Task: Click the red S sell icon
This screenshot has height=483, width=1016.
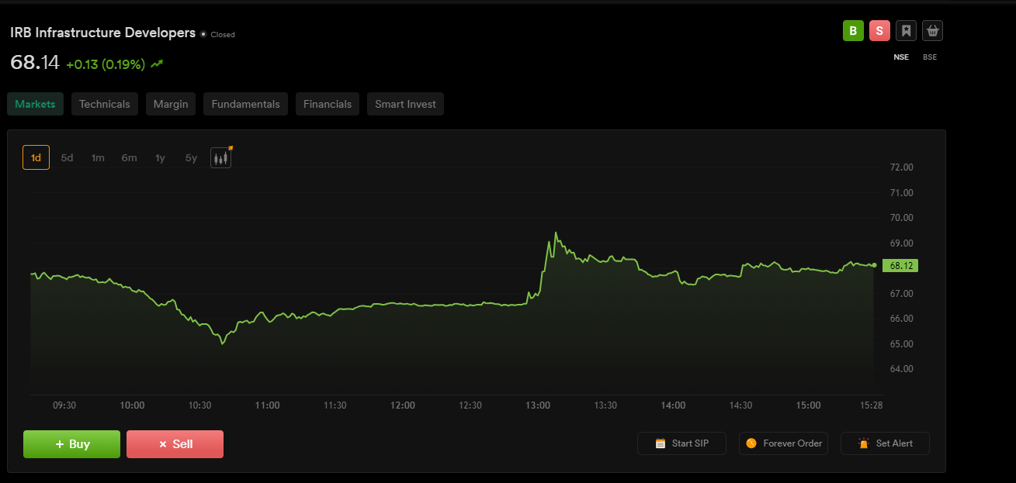Action: point(879,31)
